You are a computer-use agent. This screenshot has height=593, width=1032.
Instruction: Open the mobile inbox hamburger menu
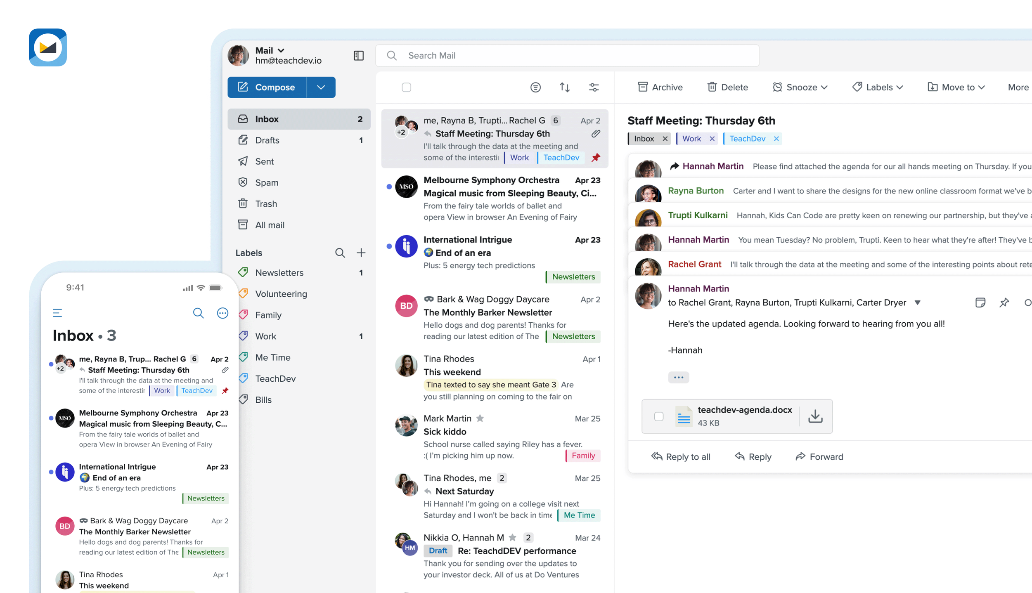57,313
